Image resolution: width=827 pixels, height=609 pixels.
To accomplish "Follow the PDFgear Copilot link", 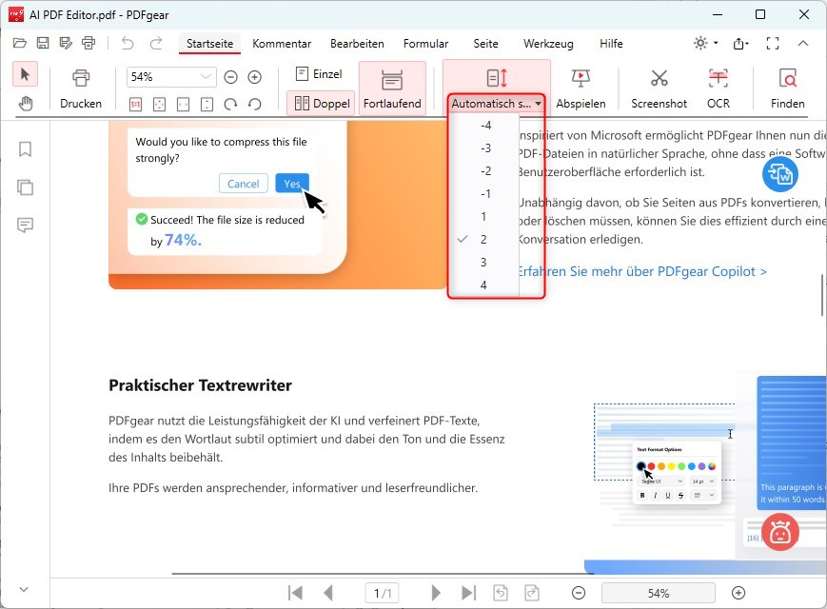I will tap(642, 271).
